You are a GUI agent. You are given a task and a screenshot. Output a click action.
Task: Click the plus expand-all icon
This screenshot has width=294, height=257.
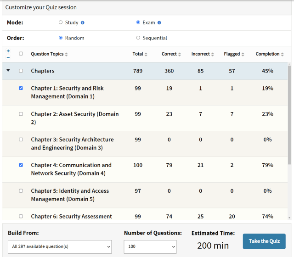point(8,51)
